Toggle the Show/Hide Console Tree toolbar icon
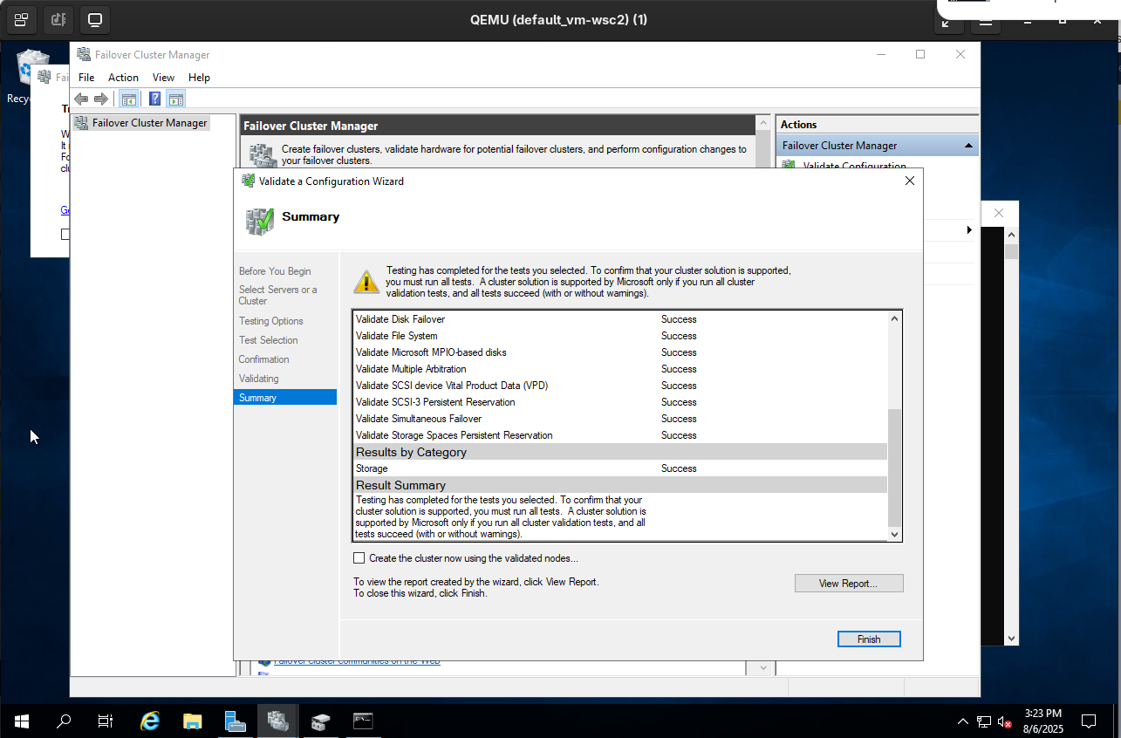Viewport: 1121px width, 738px height. (x=128, y=99)
